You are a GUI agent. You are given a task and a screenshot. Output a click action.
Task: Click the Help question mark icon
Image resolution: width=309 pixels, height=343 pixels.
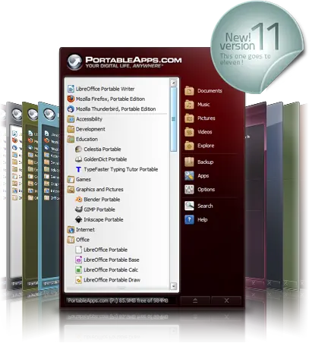click(189, 219)
